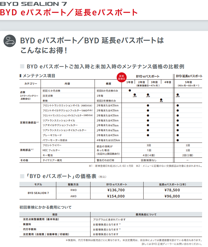Click the 法定点検整備費用（基本料金） row

coord(111,219)
